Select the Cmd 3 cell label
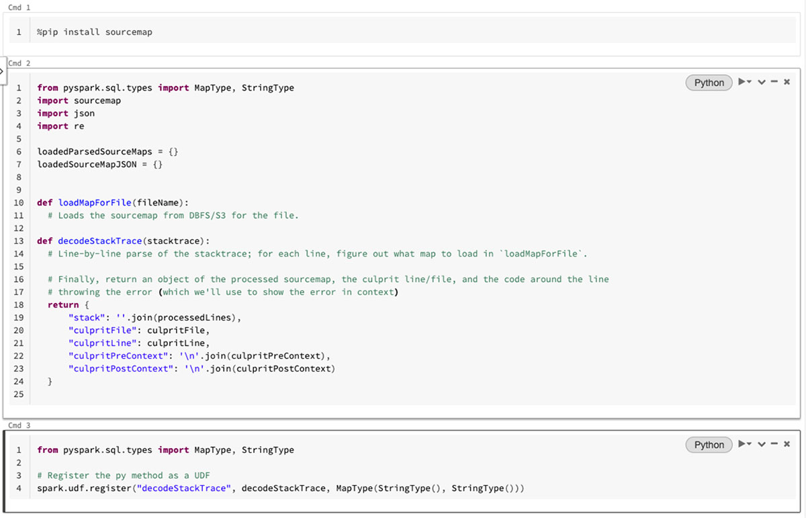 tap(19, 425)
